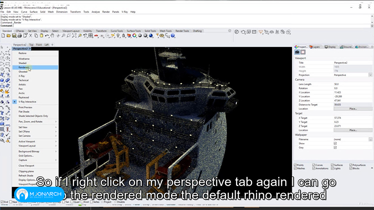Expand the Active Viewport submenu
This screenshot has height=210, width=374.
point(35,142)
